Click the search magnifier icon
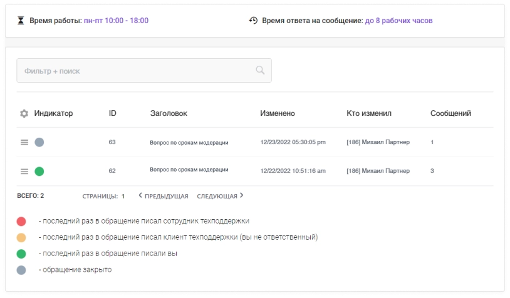This screenshot has height=298, width=510. 260,70
